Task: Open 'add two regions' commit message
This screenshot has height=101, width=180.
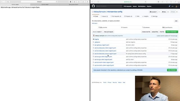Action: 130,42
